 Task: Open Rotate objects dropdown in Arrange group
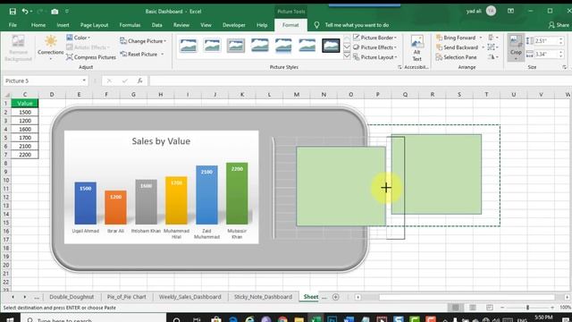493,57
